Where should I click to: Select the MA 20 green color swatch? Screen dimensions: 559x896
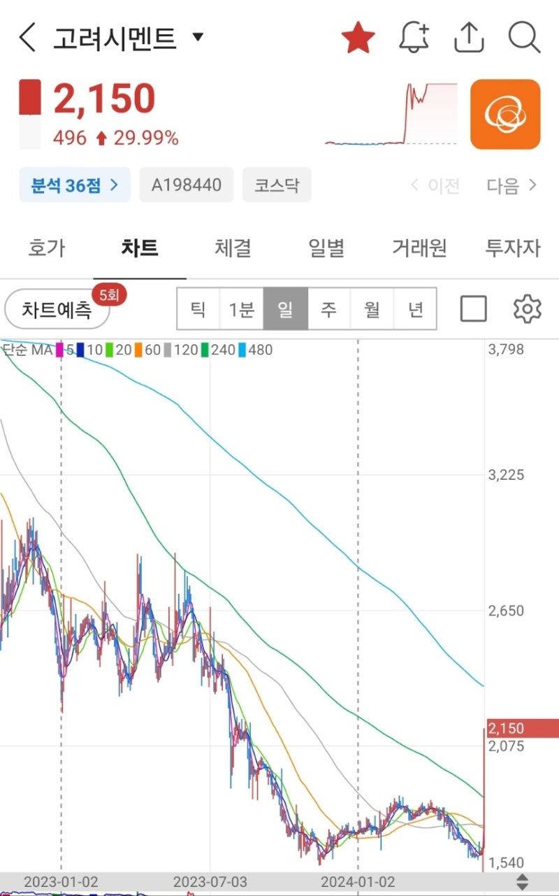pos(109,350)
